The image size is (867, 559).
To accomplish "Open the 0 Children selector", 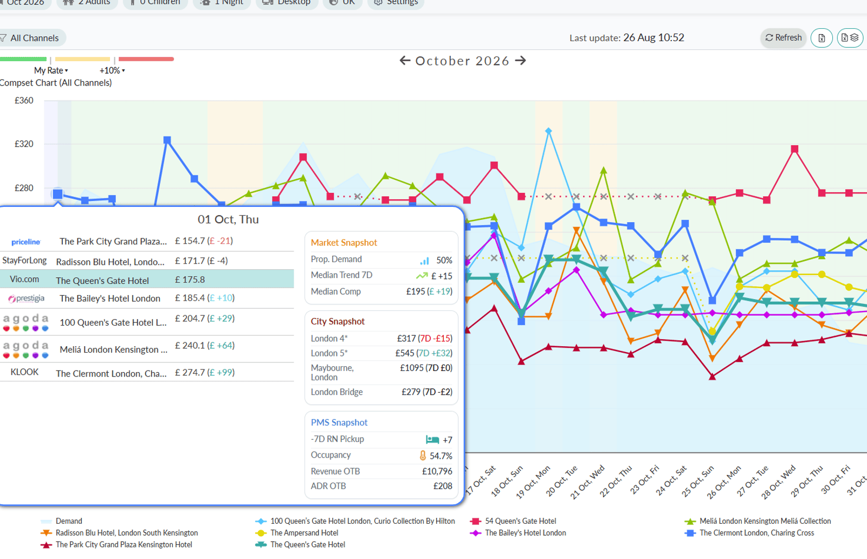I will (156, 2).
